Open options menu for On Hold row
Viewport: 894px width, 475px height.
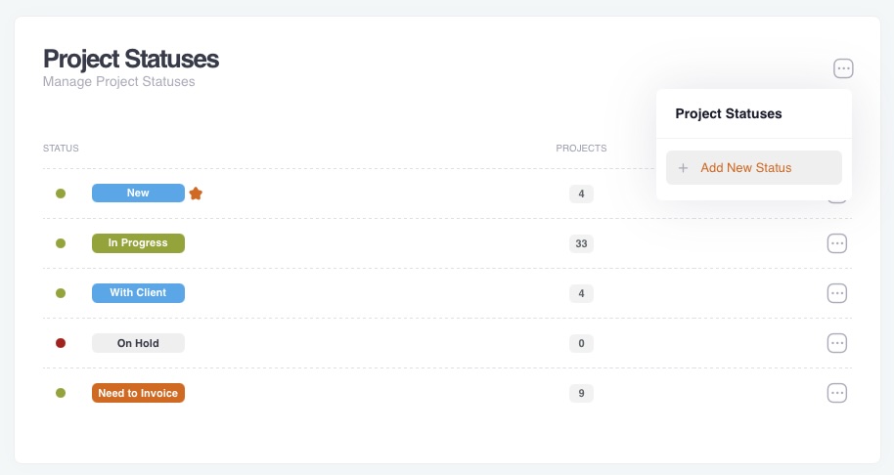(836, 343)
